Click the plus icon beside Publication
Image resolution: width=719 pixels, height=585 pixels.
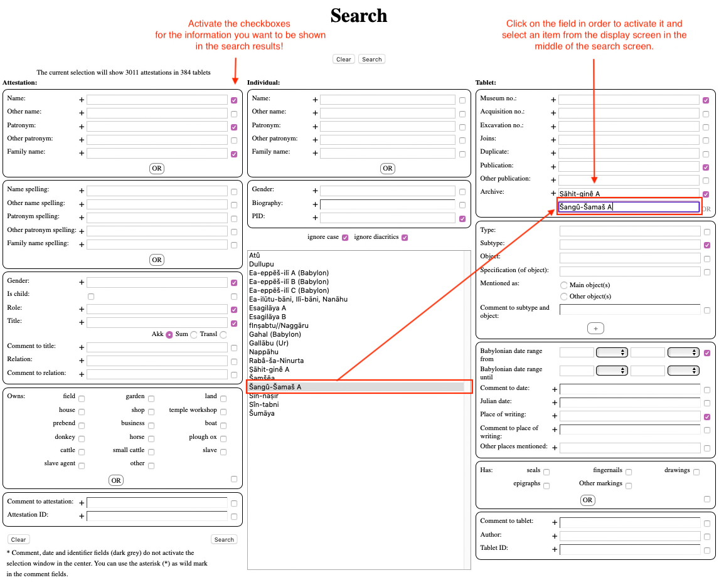tap(553, 167)
